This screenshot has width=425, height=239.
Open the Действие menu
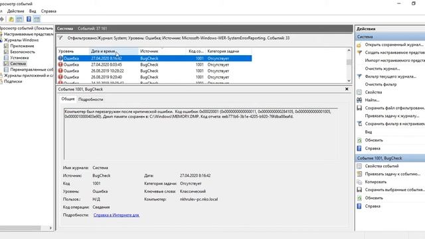pos(15,11)
